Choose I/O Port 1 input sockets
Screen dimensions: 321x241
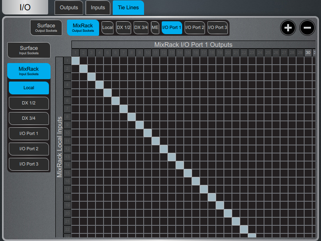point(28,134)
